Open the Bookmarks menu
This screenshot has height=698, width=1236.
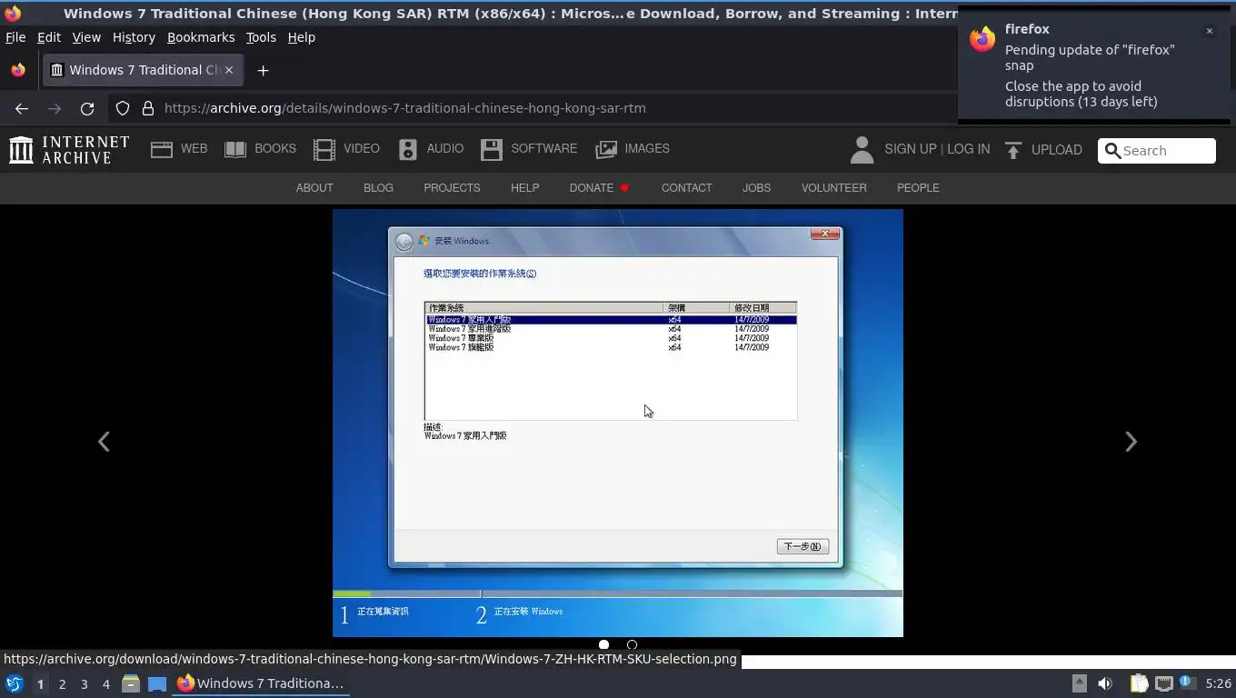coord(201,37)
